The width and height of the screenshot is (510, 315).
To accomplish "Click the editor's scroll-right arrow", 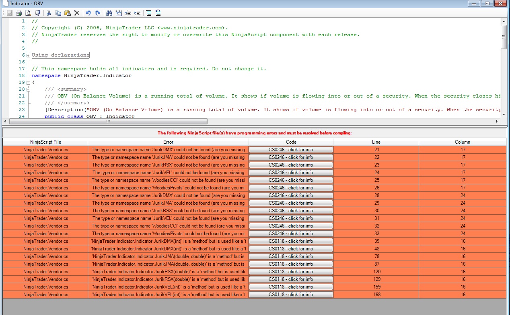I will coord(498,121).
